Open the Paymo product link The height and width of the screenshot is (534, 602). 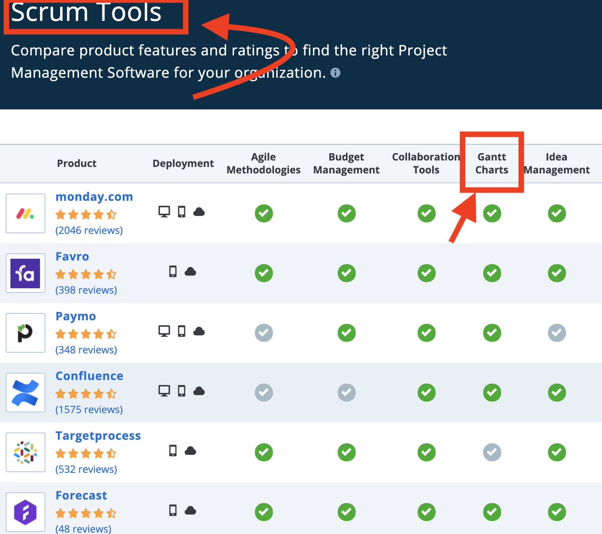tap(76, 316)
